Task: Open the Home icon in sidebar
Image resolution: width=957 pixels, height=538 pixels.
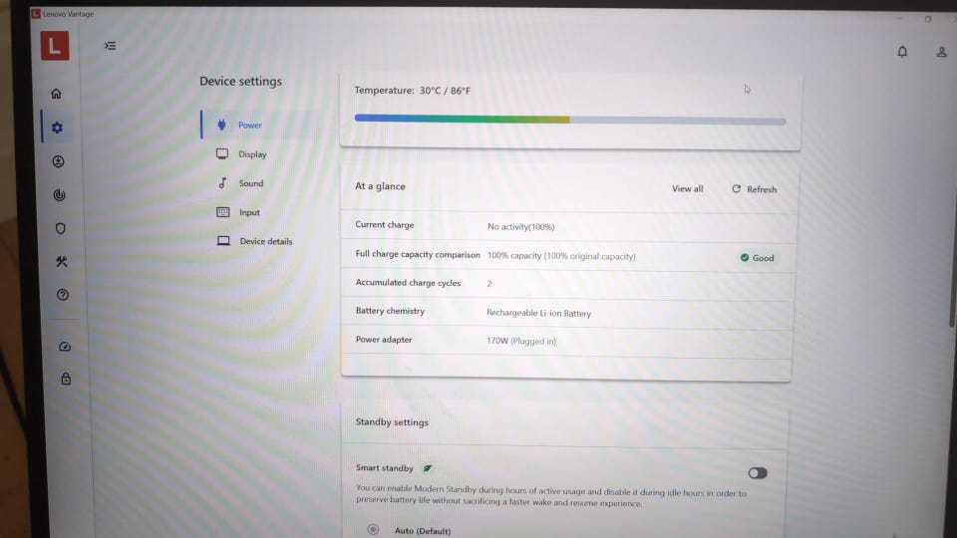Action: [56, 94]
